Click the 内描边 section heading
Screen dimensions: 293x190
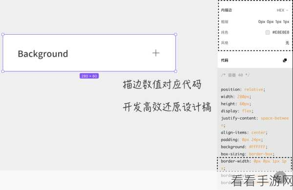point(226,10)
